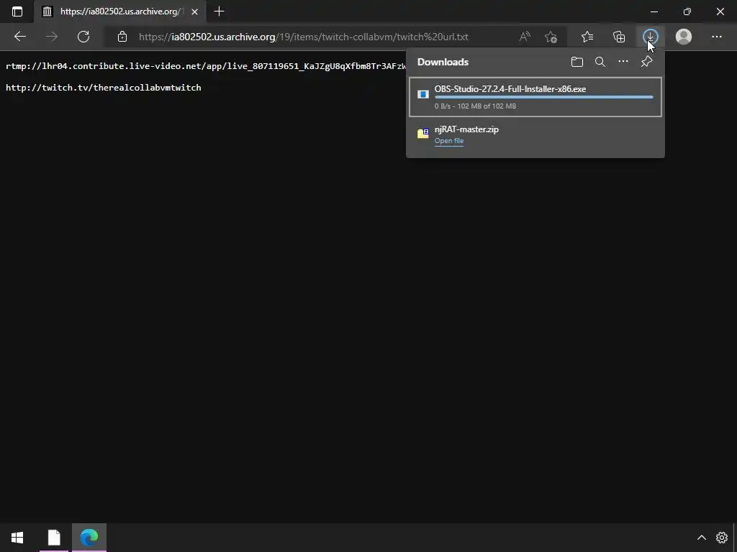737x552 pixels.
Task: Click the twitch.tv/therealcollabvmtwitch text
Action: [104, 88]
